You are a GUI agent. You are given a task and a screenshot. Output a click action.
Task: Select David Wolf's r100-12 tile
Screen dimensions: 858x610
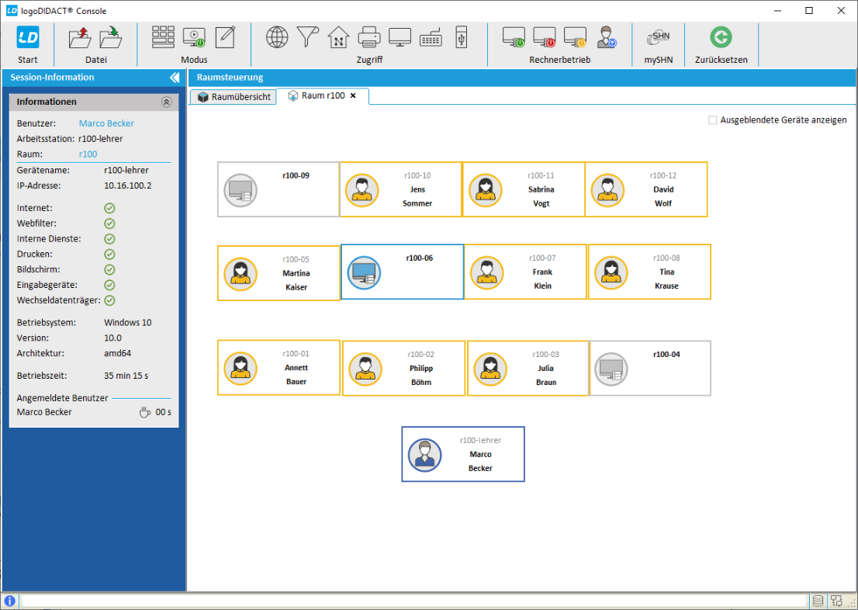point(646,189)
